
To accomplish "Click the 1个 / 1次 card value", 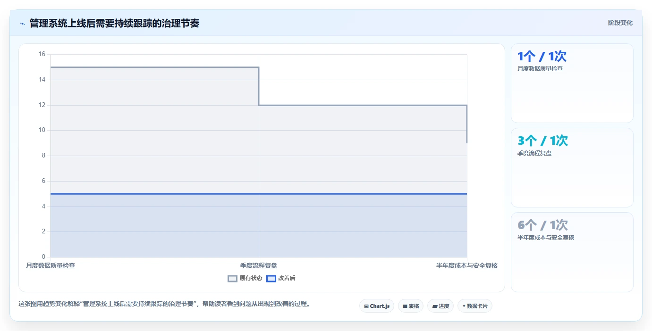I will (542, 56).
